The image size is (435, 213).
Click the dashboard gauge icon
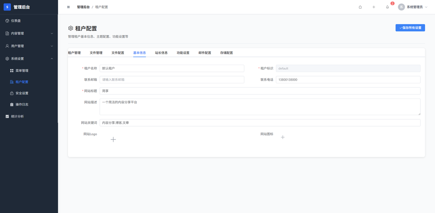[x=7, y=21]
